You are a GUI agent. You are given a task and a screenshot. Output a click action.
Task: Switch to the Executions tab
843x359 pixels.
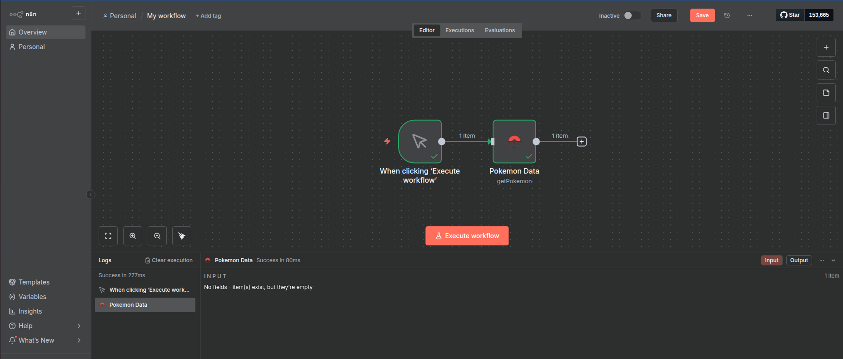459,30
